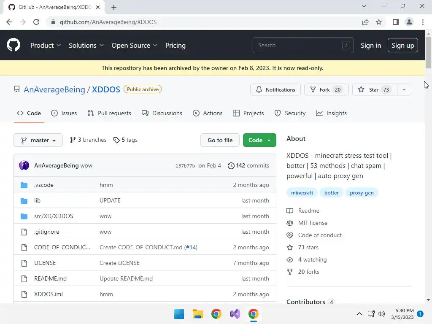The width and height of the screenshot is (432, 324).
Task: Click the Notifications button
Action: (275, 89)
